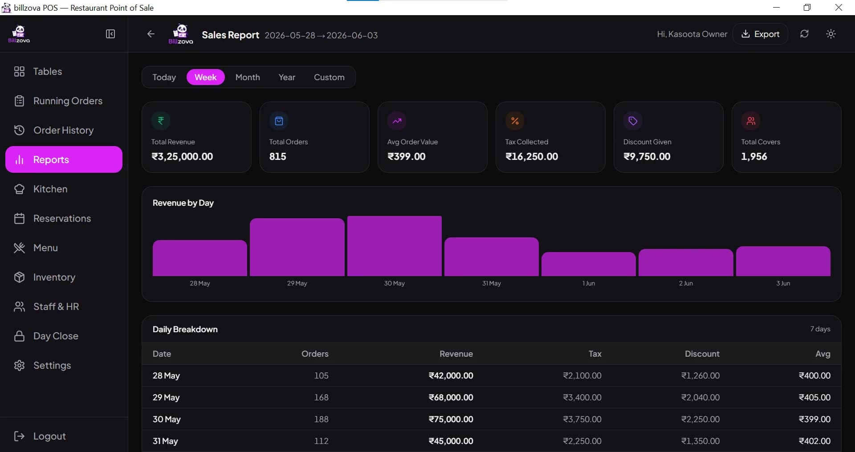This screenshot has width=855, height=452.
Task: Select the Week range tab
Action: coord(205,77)
